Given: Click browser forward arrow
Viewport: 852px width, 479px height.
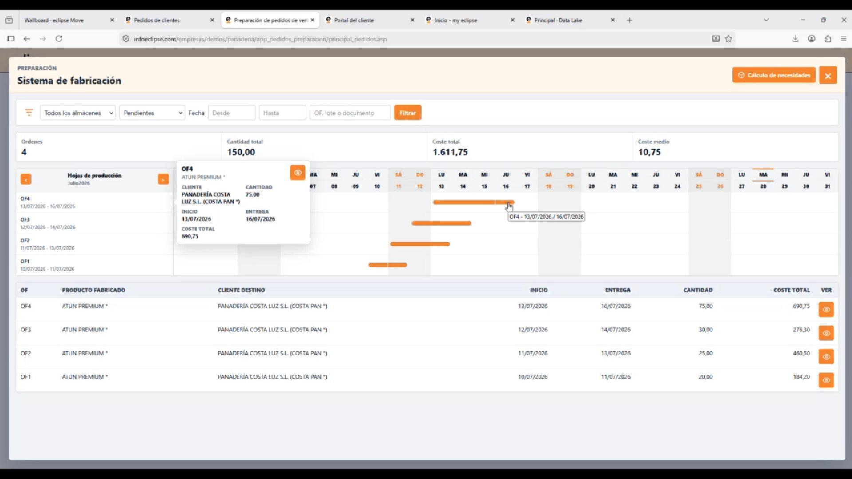Looking at the screenshot, I should (43, 39).
